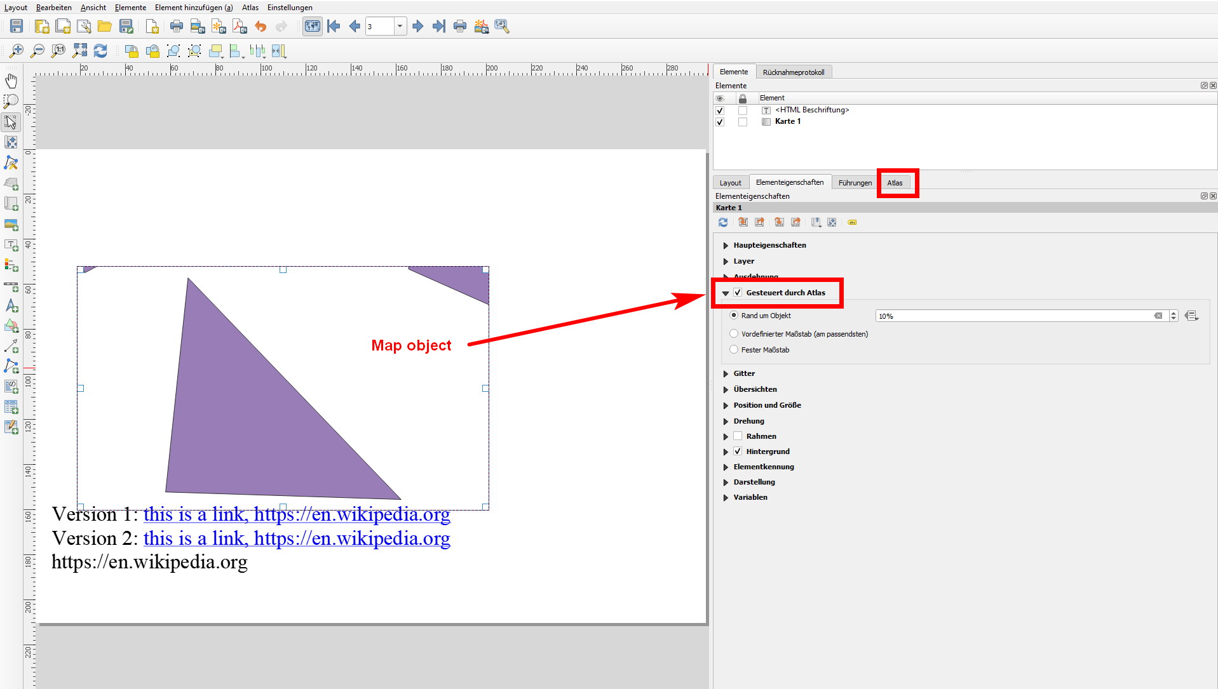Export atlas as images
Screen dimensions: 1218x689
tap(481, 26)
